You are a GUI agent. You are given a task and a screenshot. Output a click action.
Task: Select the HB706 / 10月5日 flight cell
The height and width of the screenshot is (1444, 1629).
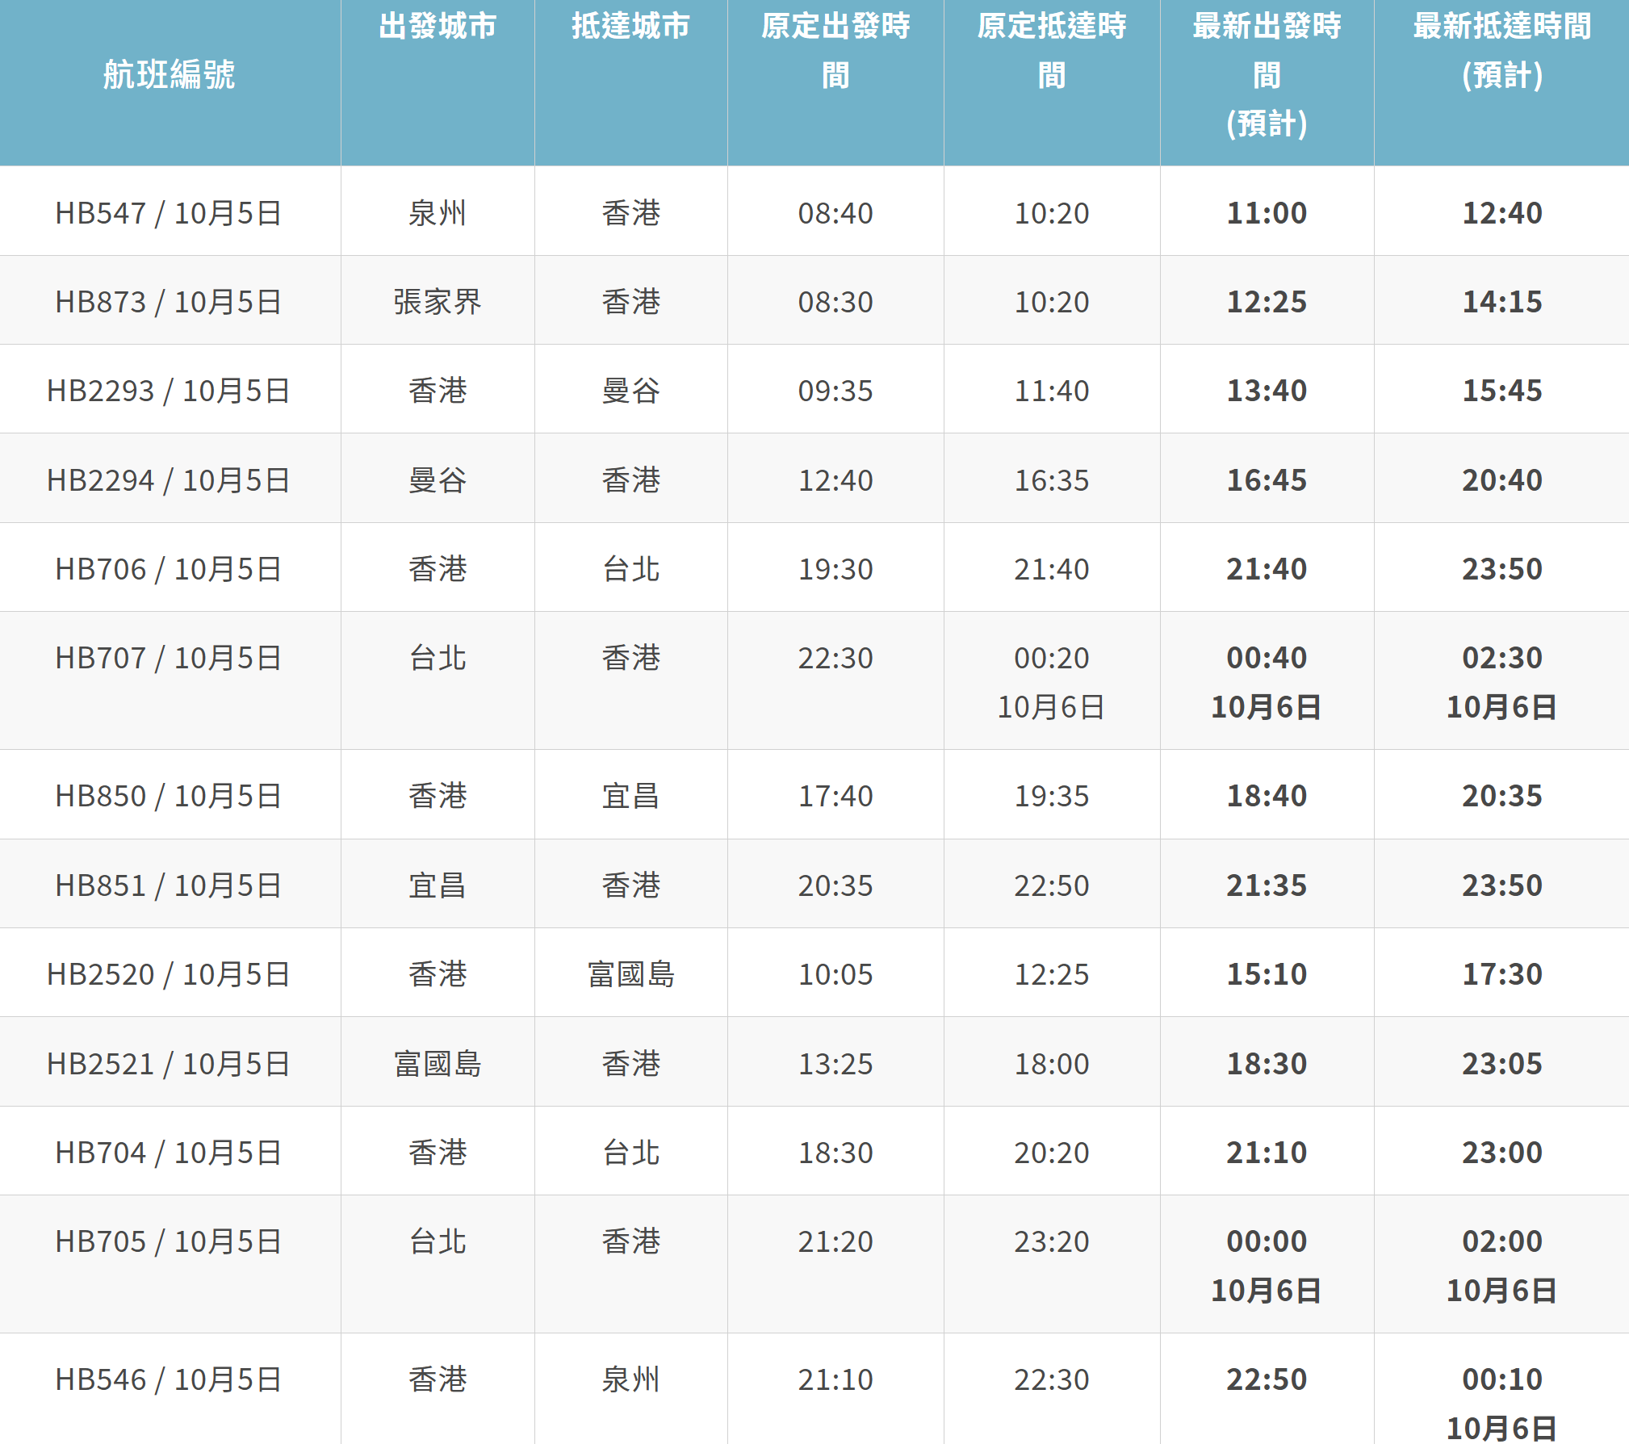(x=169, y=569)
